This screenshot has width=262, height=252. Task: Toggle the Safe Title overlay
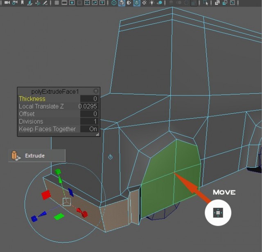click(102, 3)
